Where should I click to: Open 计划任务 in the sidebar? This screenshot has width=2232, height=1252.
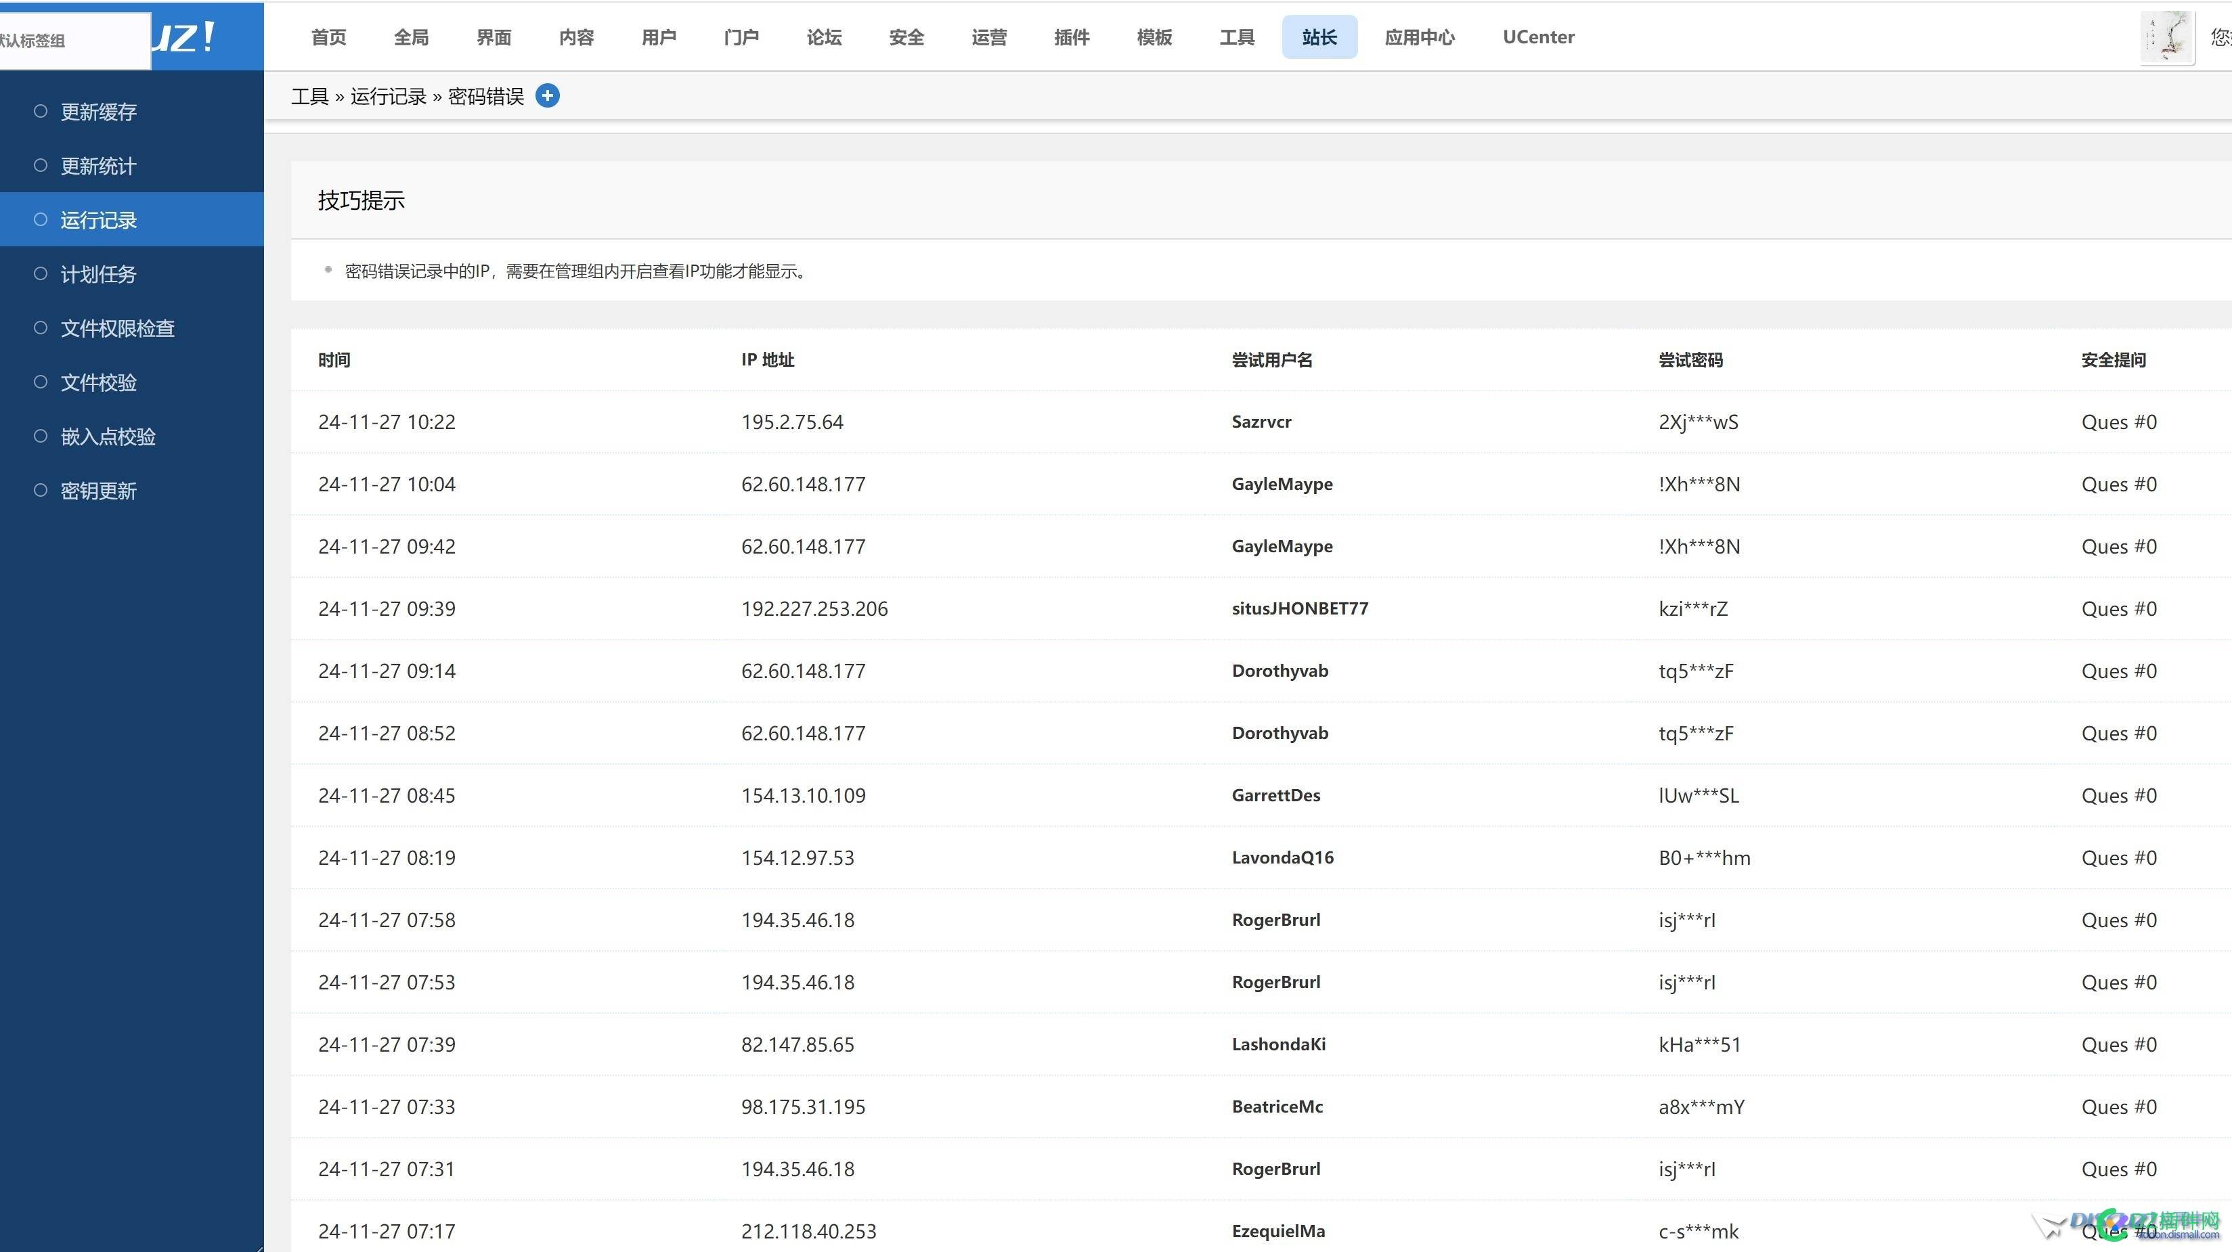(x=99, y=274)
